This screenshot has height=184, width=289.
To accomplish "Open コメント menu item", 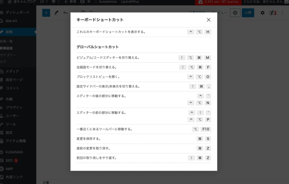I will [x=12, y=88].
